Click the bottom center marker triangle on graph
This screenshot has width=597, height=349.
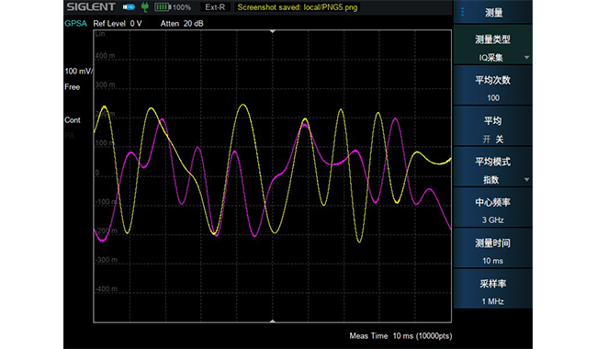[272, 321]
